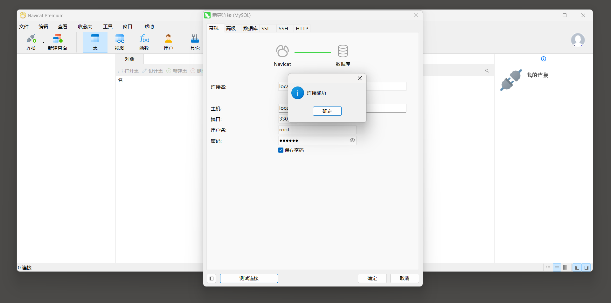Close the 新建连接 (MySQL) dialog
This screenshot has height=303, width=611.
(x=416, y=15)
